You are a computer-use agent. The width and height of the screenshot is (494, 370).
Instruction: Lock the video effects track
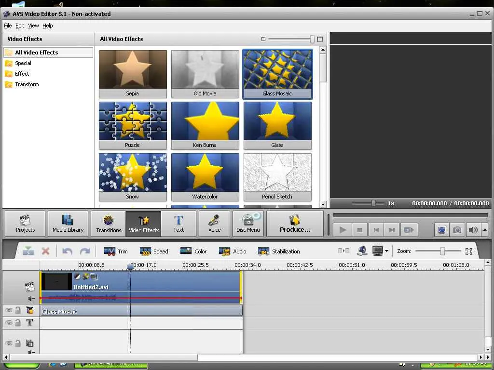(x=18, y=310)
